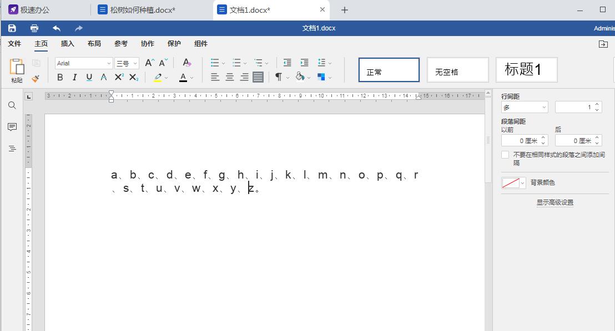Toggle bold formatting
615x331 pixels.
[60, 77]
